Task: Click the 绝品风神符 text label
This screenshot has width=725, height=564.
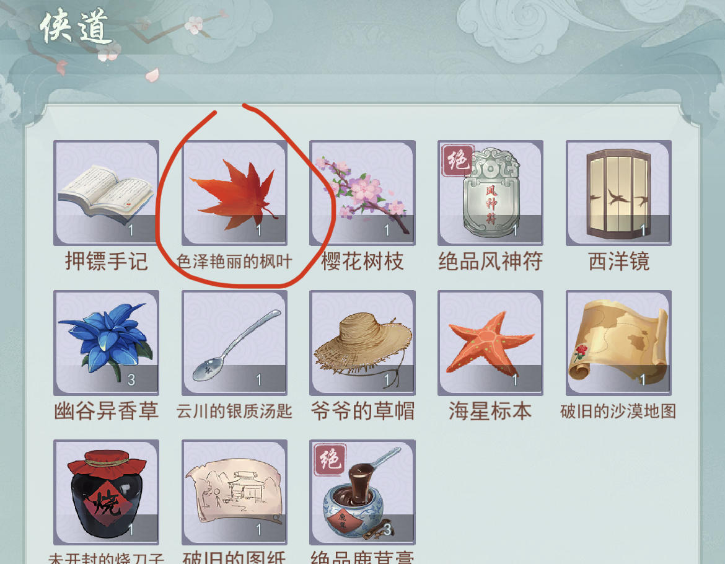Action: point(491,261)
